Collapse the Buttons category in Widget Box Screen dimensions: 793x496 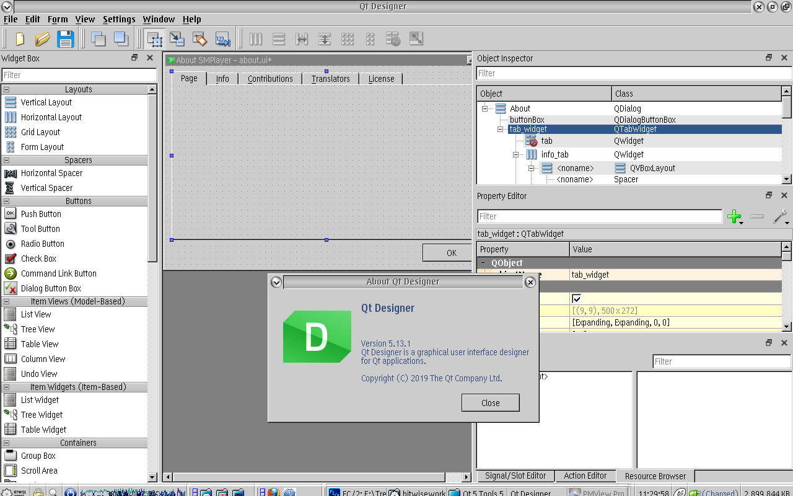(x=7, y=201)
